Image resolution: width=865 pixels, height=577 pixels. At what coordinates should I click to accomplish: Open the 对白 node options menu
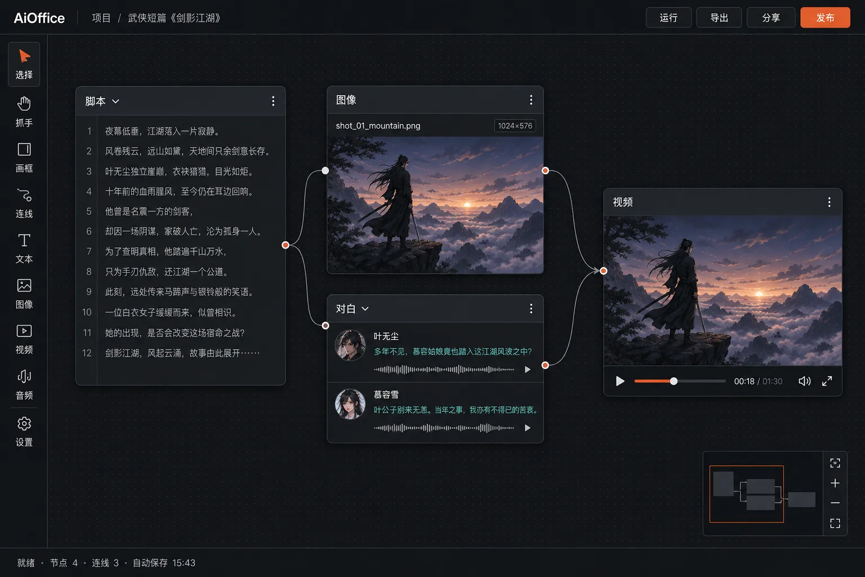(531, 308)
